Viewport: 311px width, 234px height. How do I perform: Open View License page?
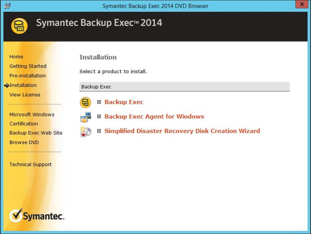click(x=25, y=95)
